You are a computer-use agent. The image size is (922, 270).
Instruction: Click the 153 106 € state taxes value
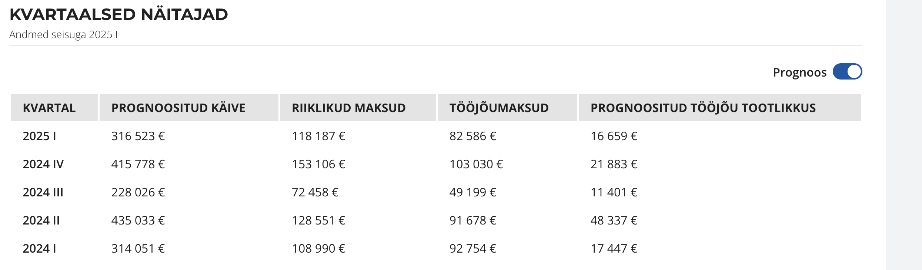318,164
